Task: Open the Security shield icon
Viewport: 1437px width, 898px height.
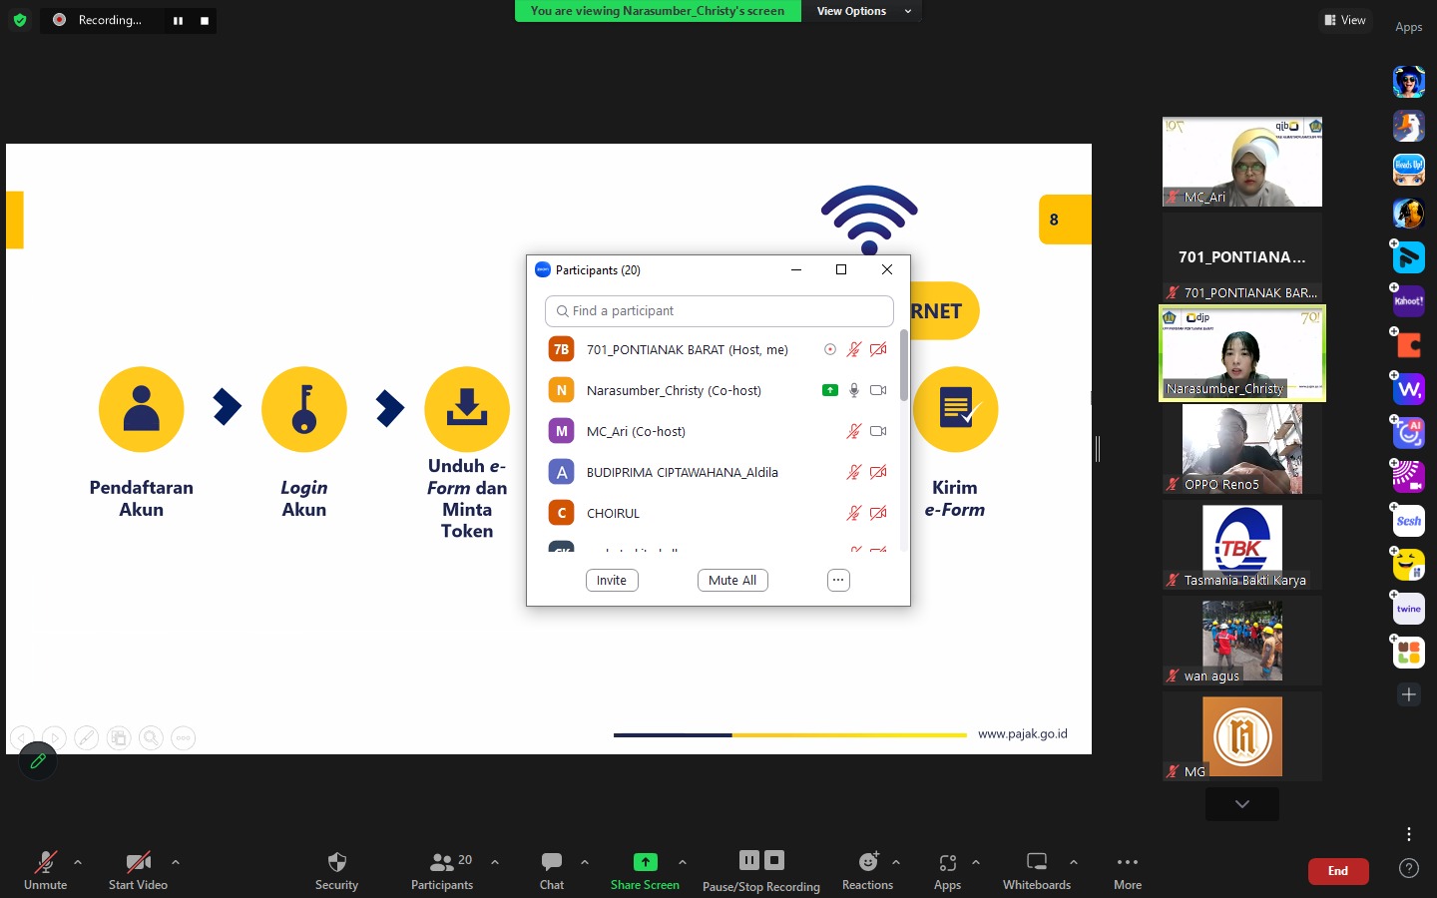Action: click(x=336, y=862)
